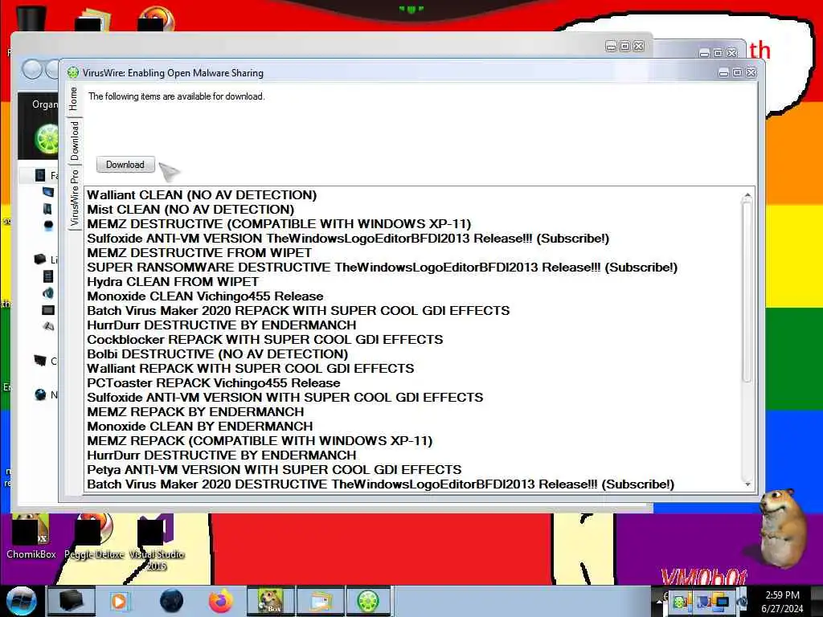
Task: Click the Download button
Action: pos(125,165)
